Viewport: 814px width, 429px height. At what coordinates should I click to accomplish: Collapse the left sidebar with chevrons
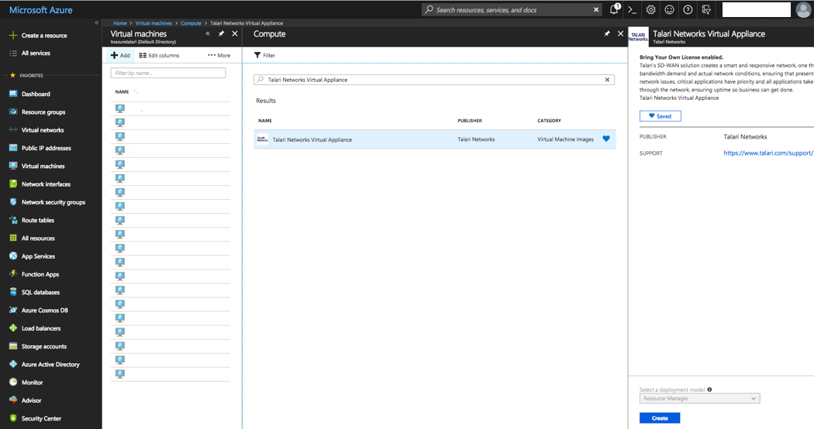click(x=97, y=23)
